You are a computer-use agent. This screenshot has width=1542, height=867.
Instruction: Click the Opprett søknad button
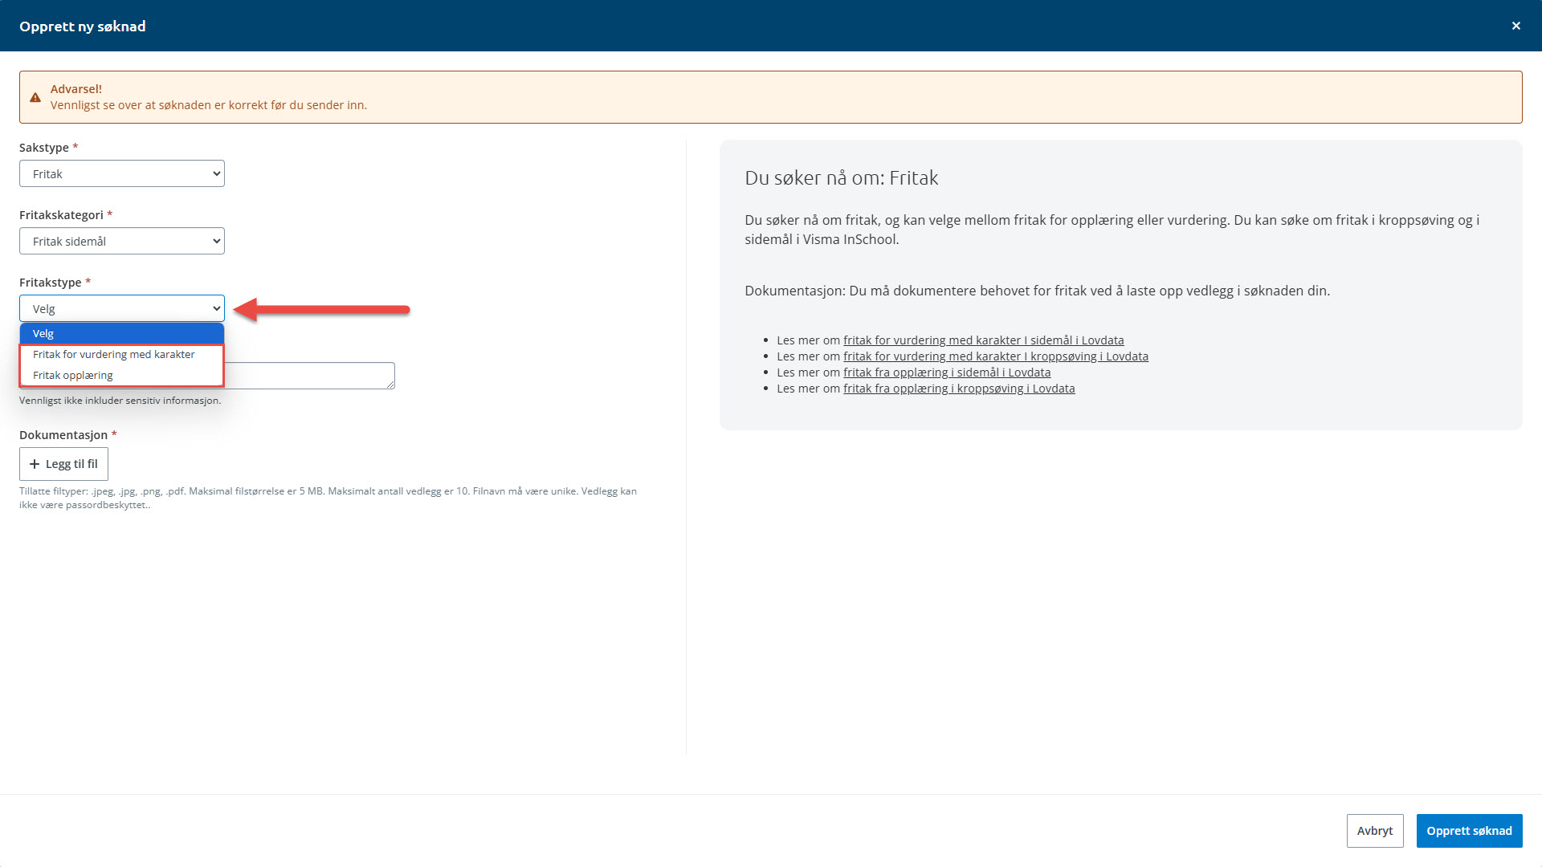(1469, 831)
